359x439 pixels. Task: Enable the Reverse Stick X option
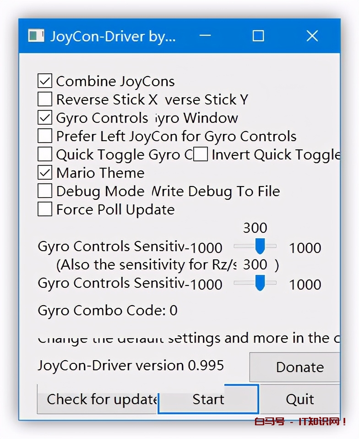coord(45,100)
